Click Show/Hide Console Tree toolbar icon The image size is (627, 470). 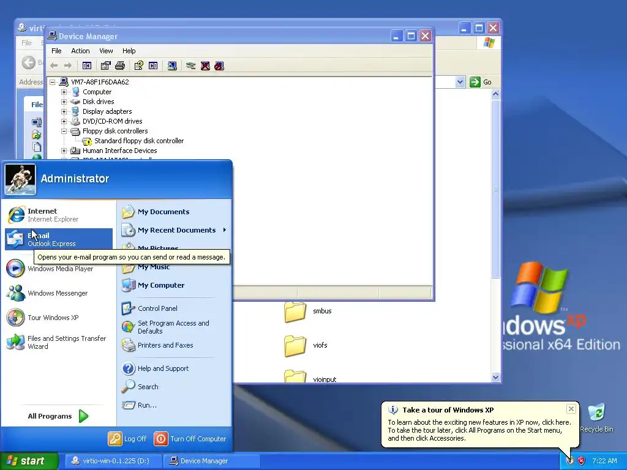(87, 65)
